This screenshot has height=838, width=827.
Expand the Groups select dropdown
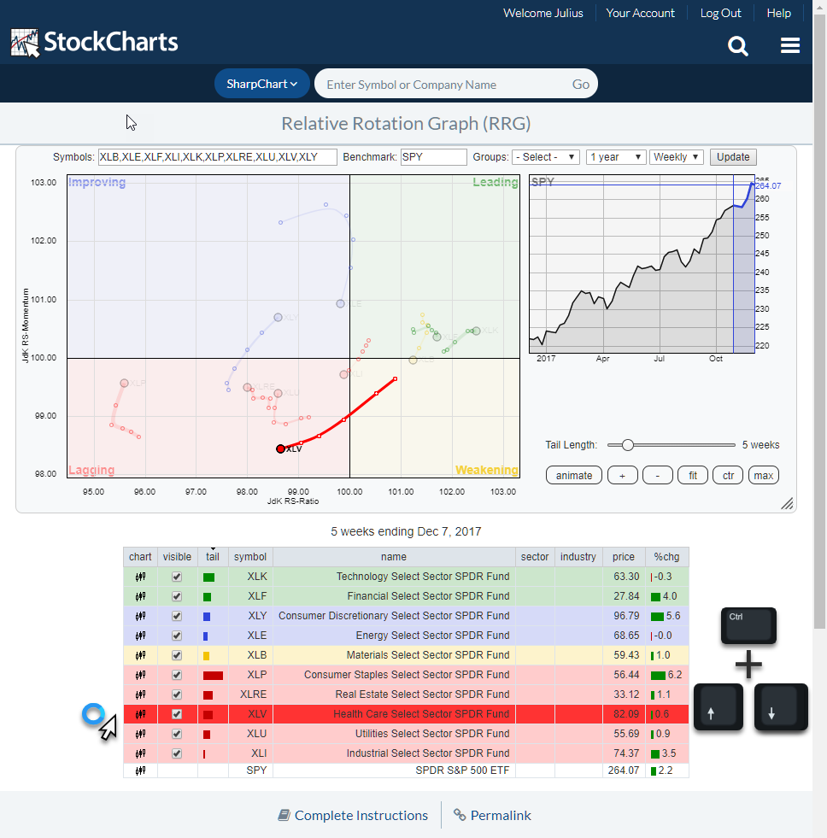pos(546,157)
